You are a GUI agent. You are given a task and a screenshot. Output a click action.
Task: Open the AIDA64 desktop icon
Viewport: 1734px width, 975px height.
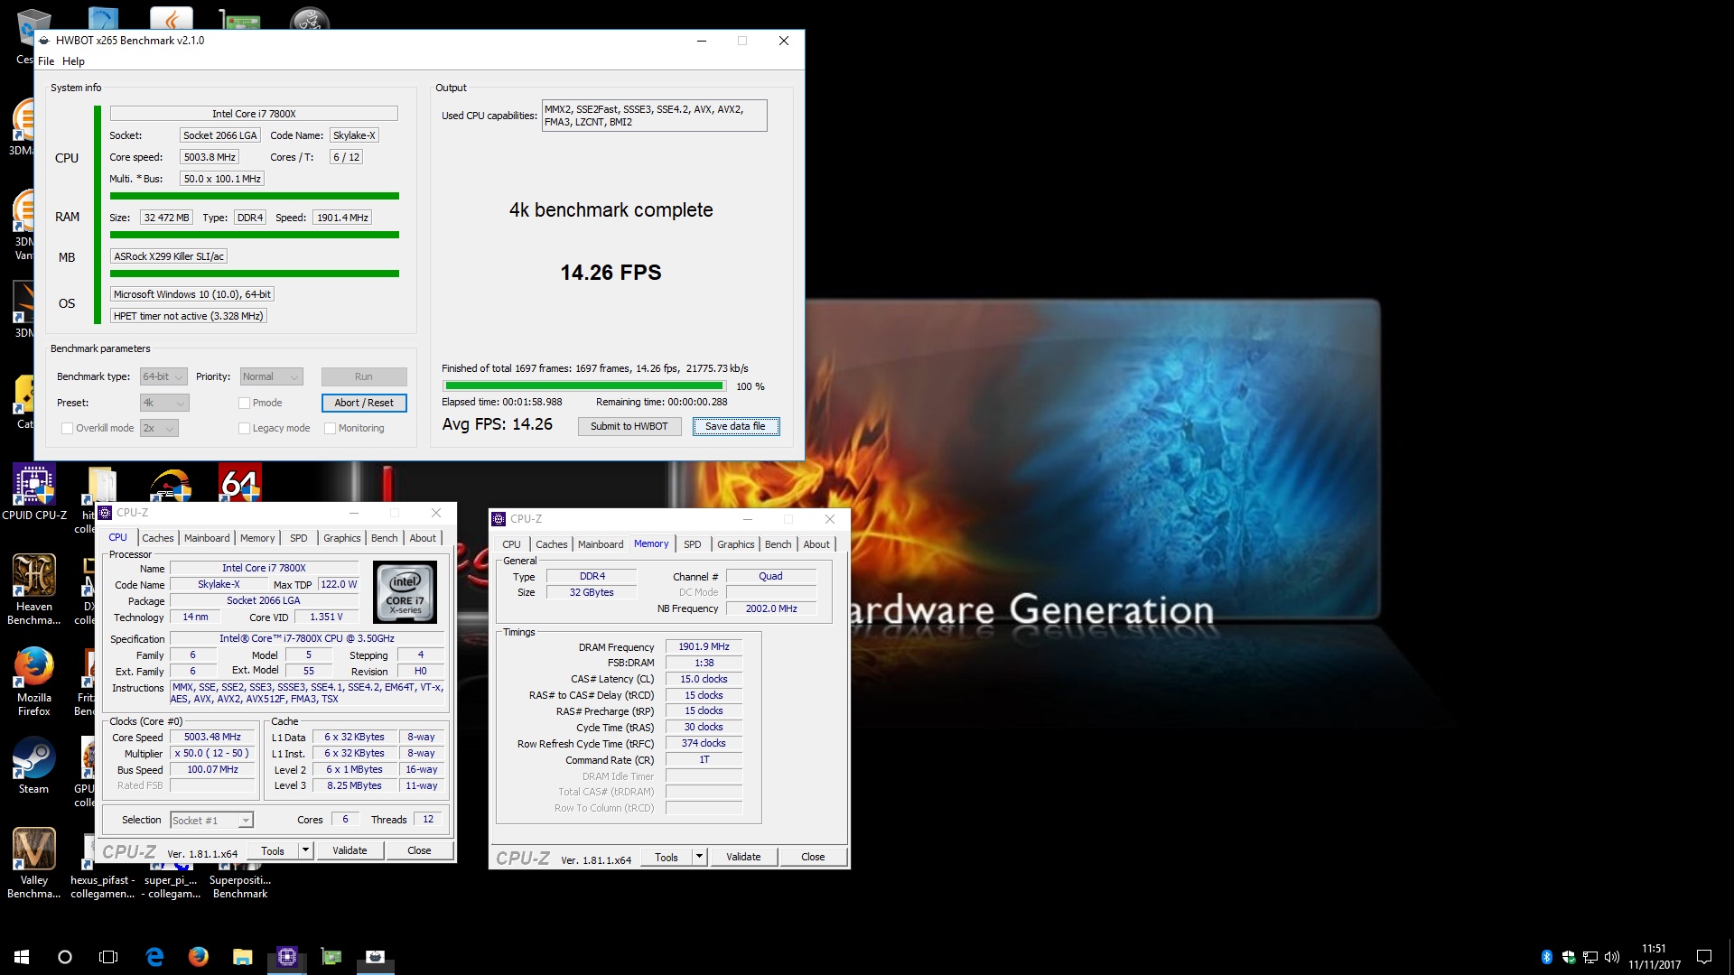pyautogui.click(x=240, y=484)
